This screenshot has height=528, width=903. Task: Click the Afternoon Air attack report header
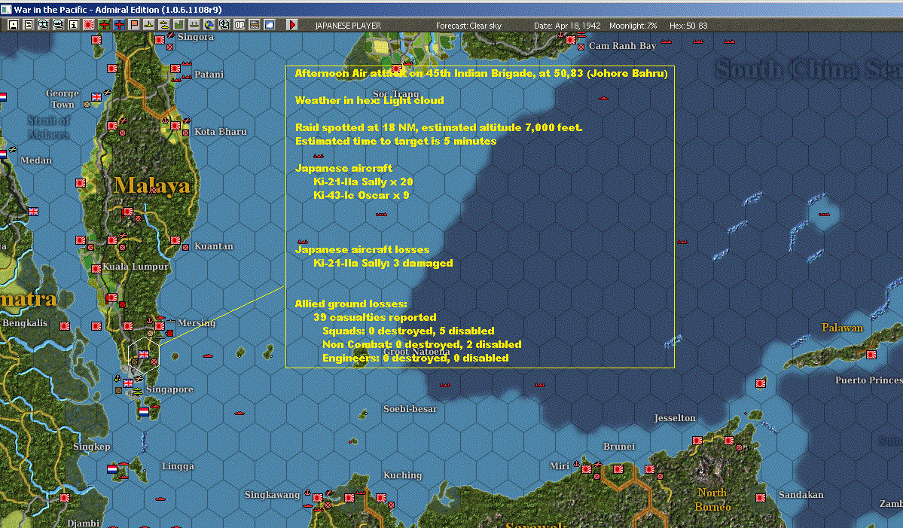click(481, 73)
